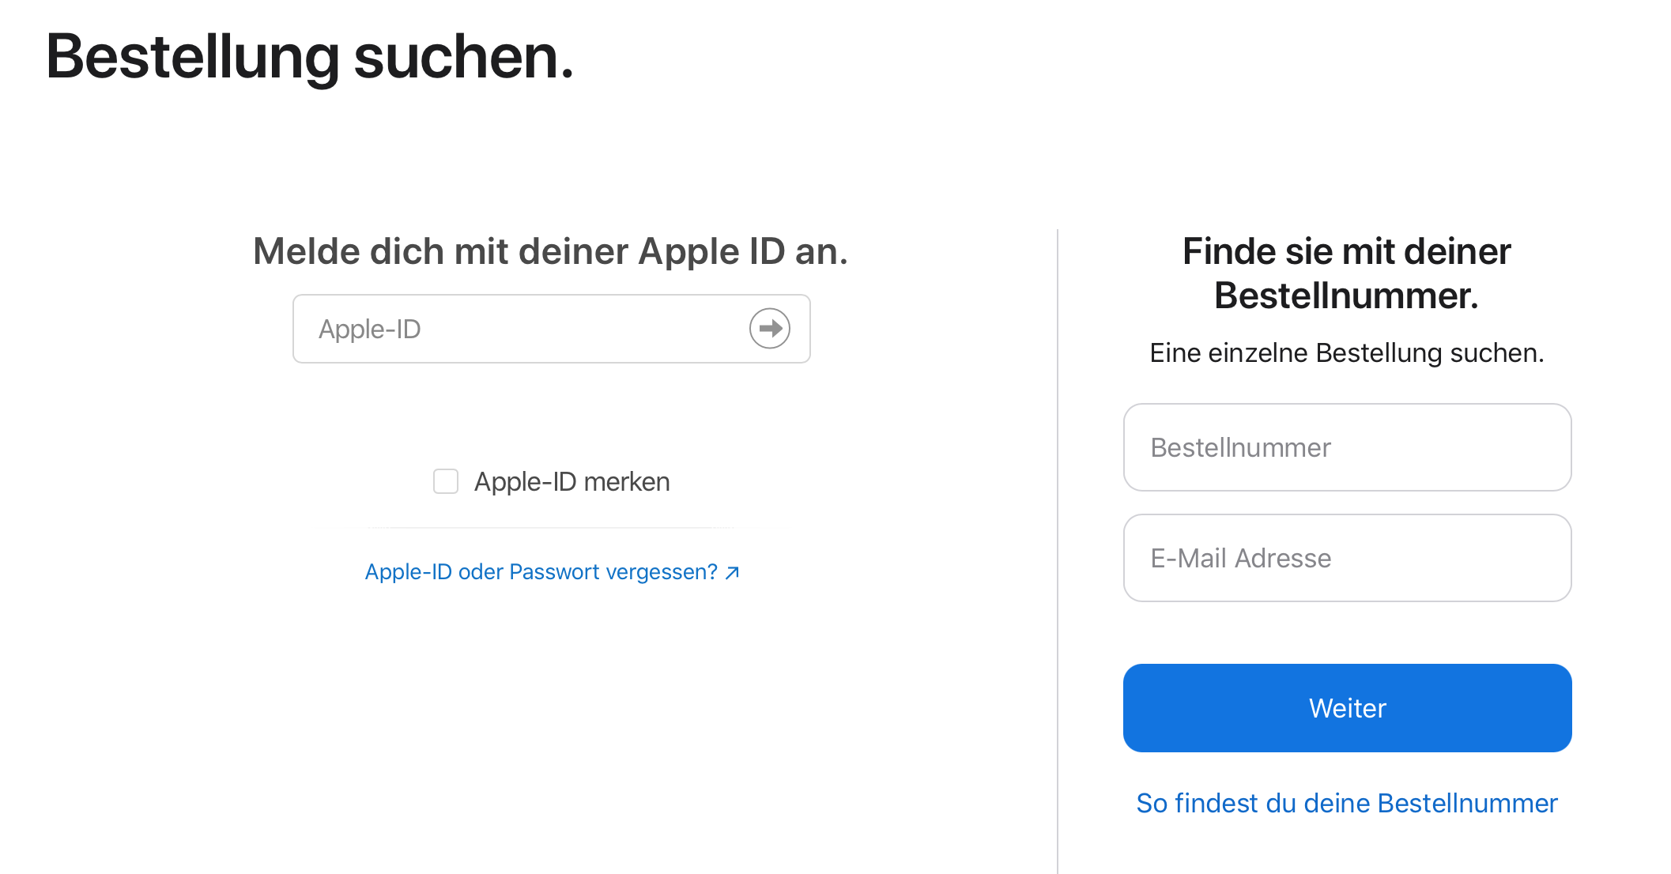Open 'So findest du deine Bestellnummer' link
This screenshot has width=1671, height=874.
pyautogui.click(x=1346, y=803)
